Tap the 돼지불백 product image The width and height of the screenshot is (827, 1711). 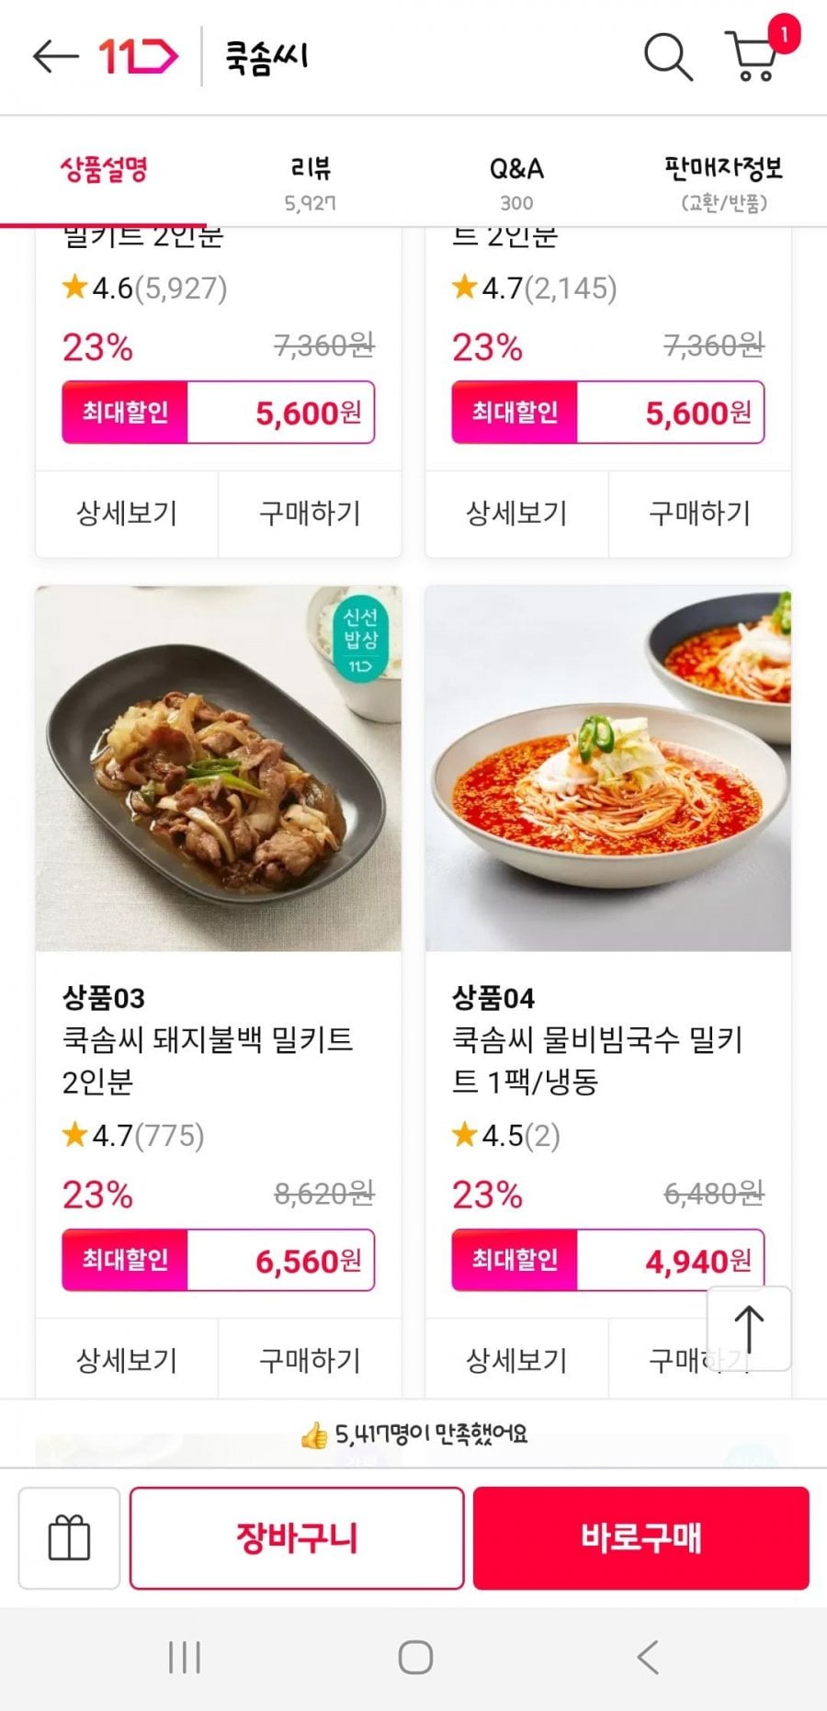pos(219,768)
